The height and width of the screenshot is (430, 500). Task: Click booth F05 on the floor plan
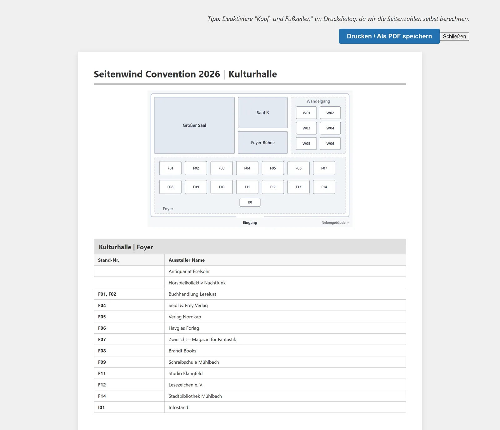(x=273, y=168)
